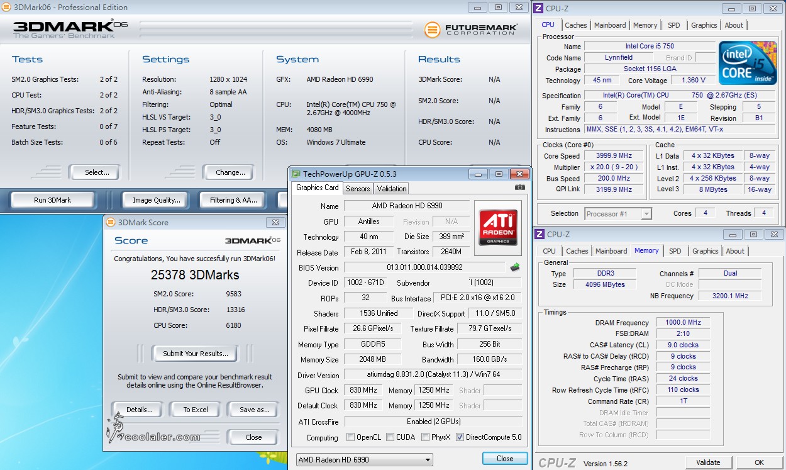Click the GPU Name field AMD Radeon HD 6990
The image size is (786, 470).
[x=406, y=206]
